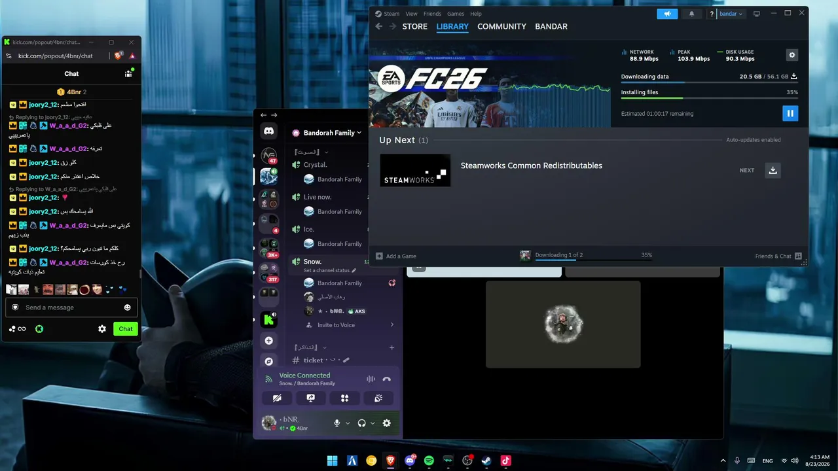This screenshot has height=471, width=838.
Task: Open the BANDAR profile tab in Steam
Action: (551, 27)
